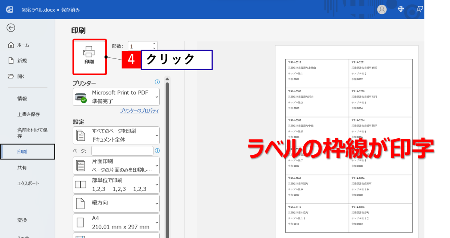Open the Microsoft Print to PDF printer dropdown

[116, 97]
